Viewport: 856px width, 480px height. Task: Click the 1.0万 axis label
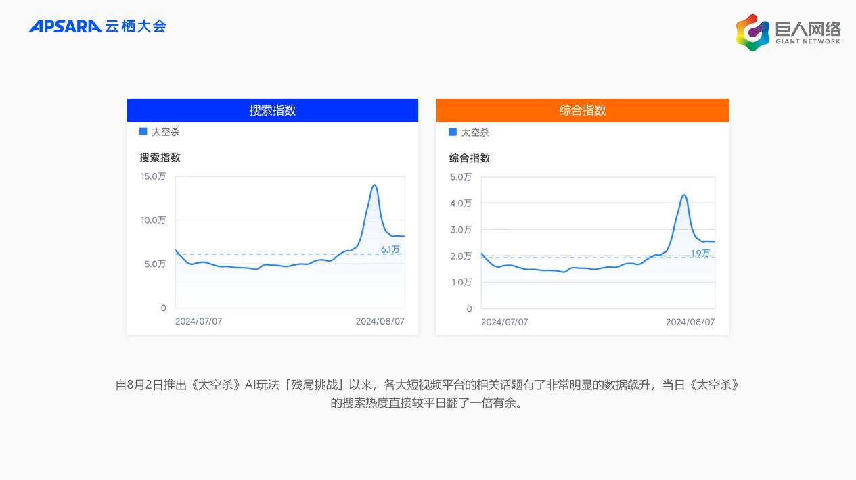click(461, 282)
